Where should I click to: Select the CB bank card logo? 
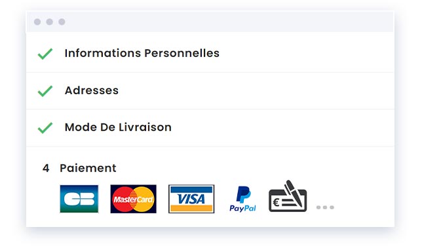click(79, 199)
